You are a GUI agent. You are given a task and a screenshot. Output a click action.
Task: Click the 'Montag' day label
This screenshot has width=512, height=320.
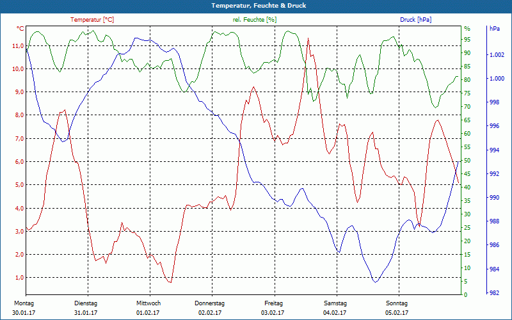(x=24, y=303)
